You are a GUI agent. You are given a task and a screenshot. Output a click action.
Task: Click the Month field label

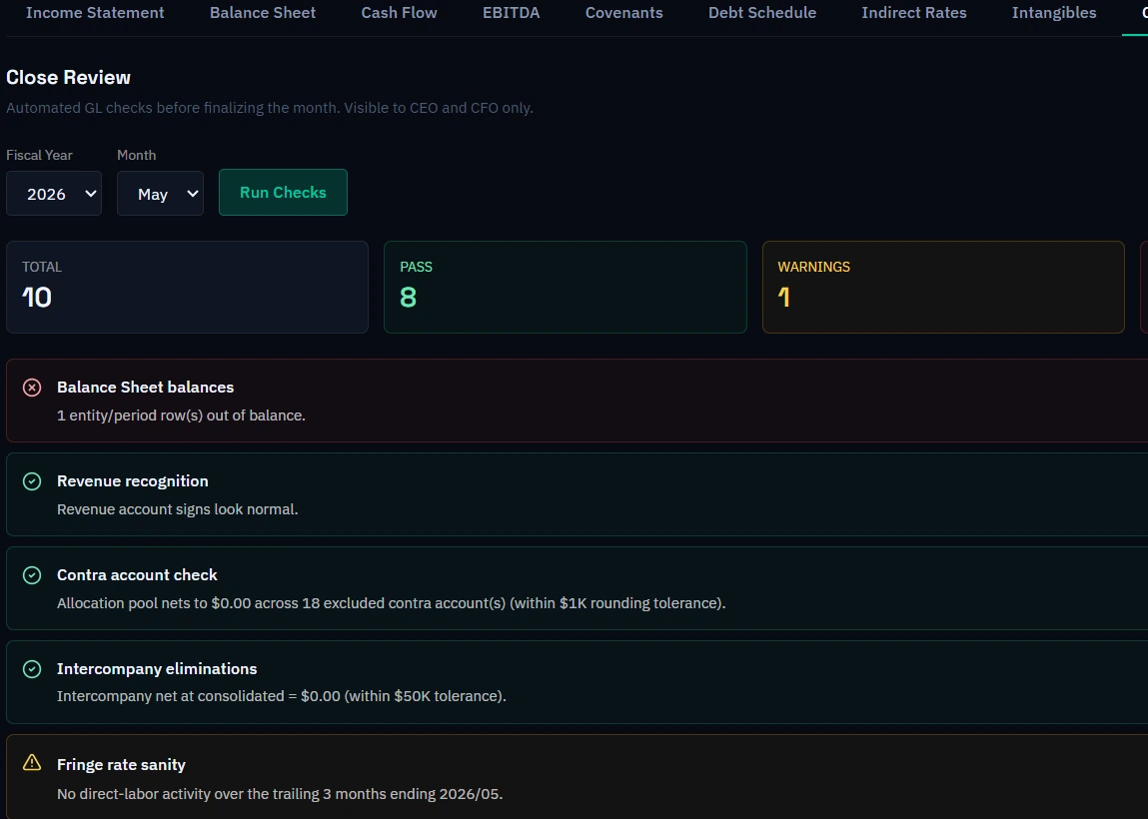click(x=136, y=155)
